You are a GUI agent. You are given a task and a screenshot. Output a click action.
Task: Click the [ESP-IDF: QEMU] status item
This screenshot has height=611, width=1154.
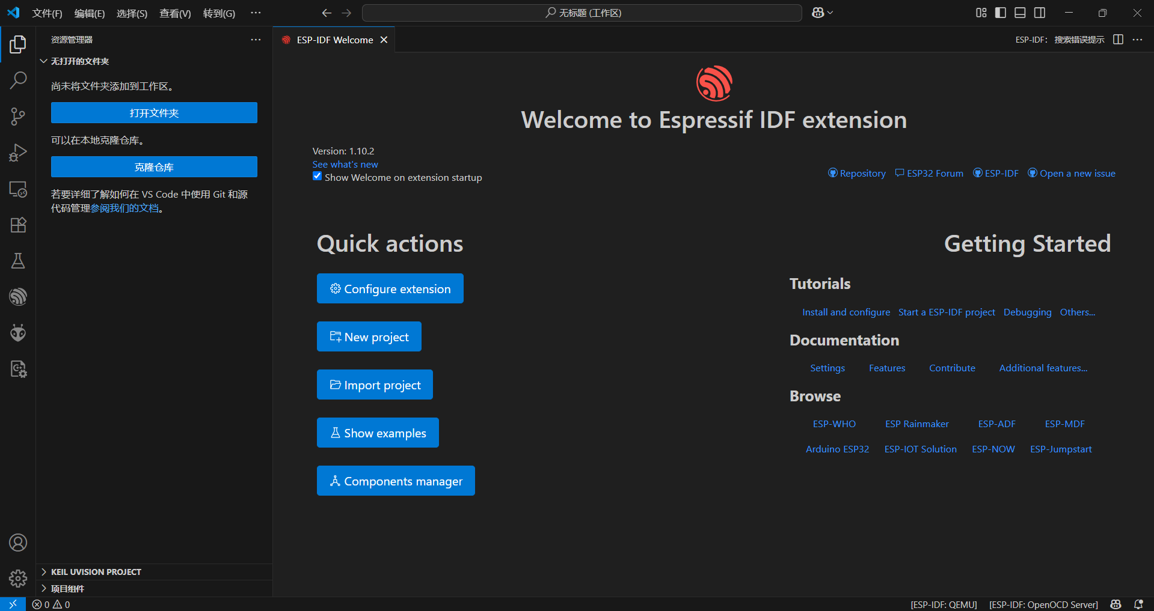[944, 604]
